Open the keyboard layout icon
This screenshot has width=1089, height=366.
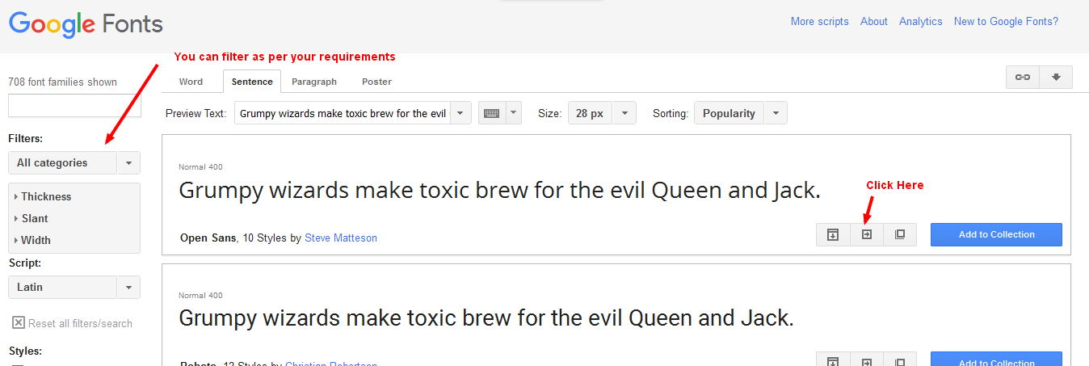point(491,113)
